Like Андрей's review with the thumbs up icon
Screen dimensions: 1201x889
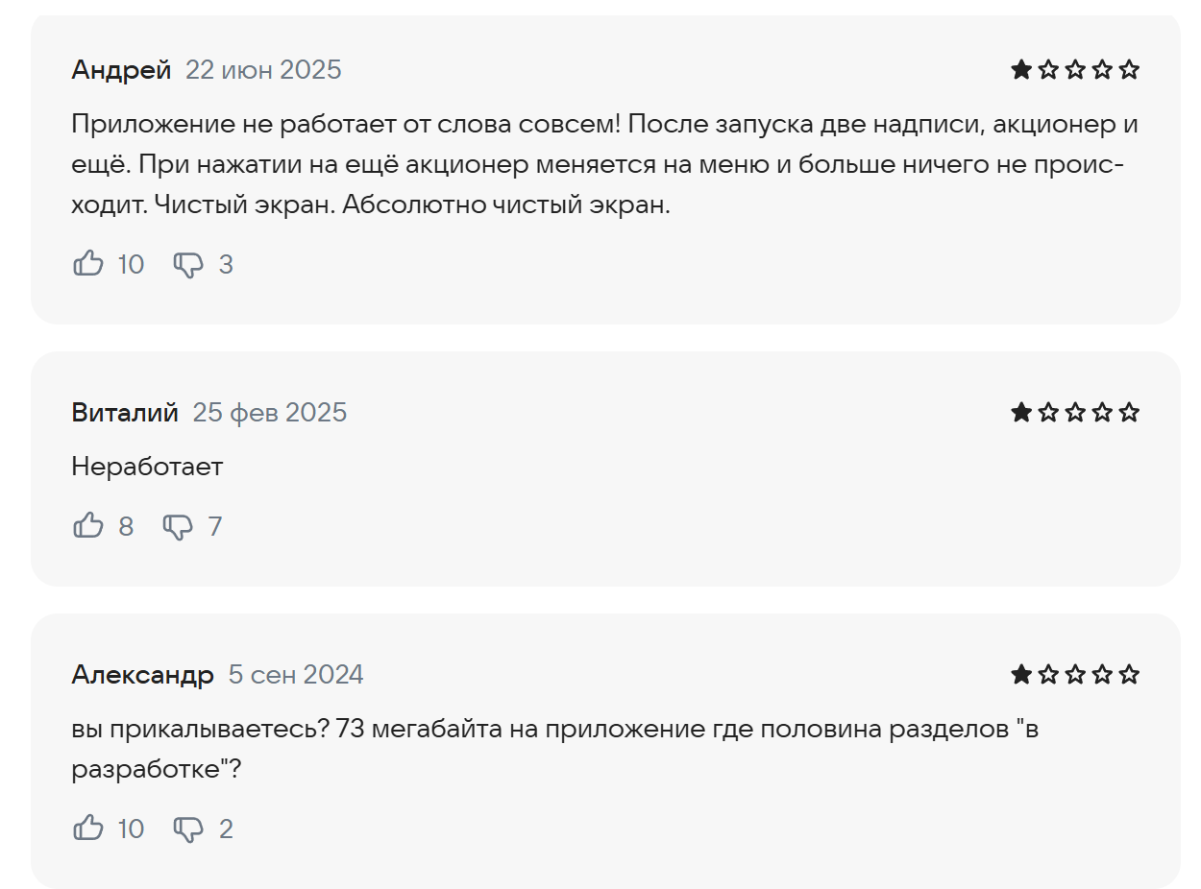click(x=88, y=263)
